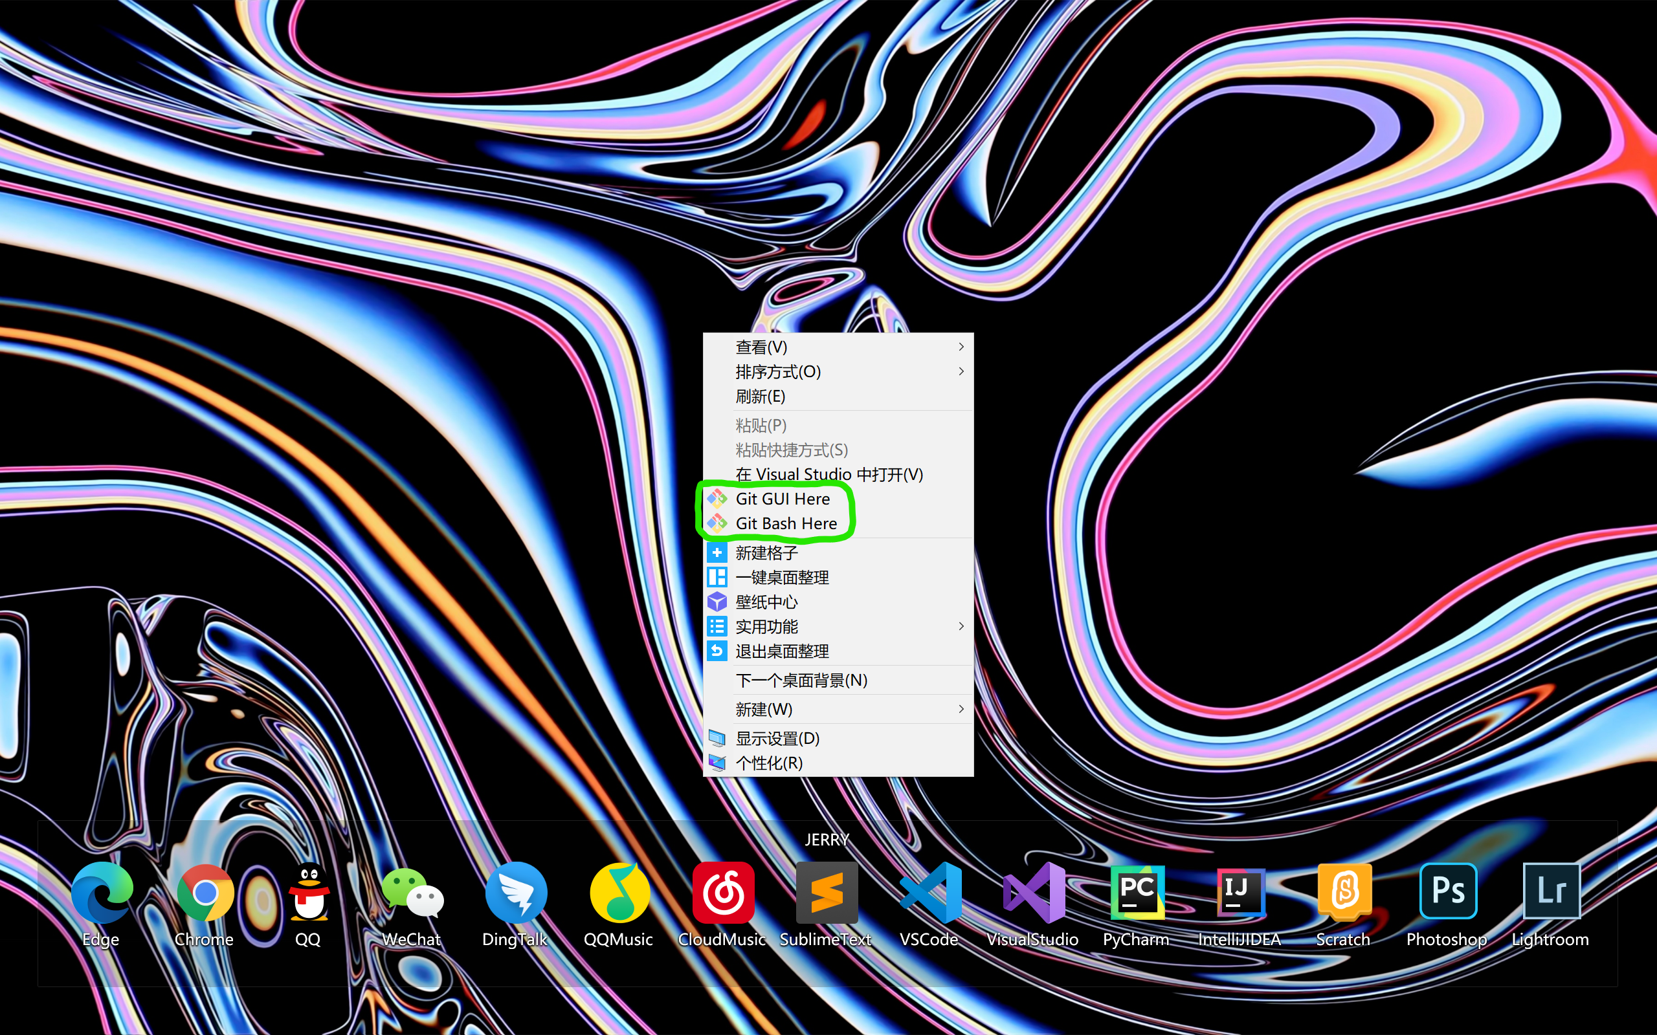Expand the 查看(V) submenu arrow
The image size is (1657, 1035).
coord(961,346)
